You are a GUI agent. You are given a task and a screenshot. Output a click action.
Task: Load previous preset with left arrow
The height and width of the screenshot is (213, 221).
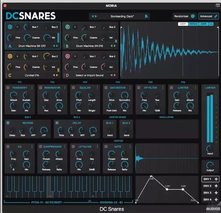tap(93, 16)
